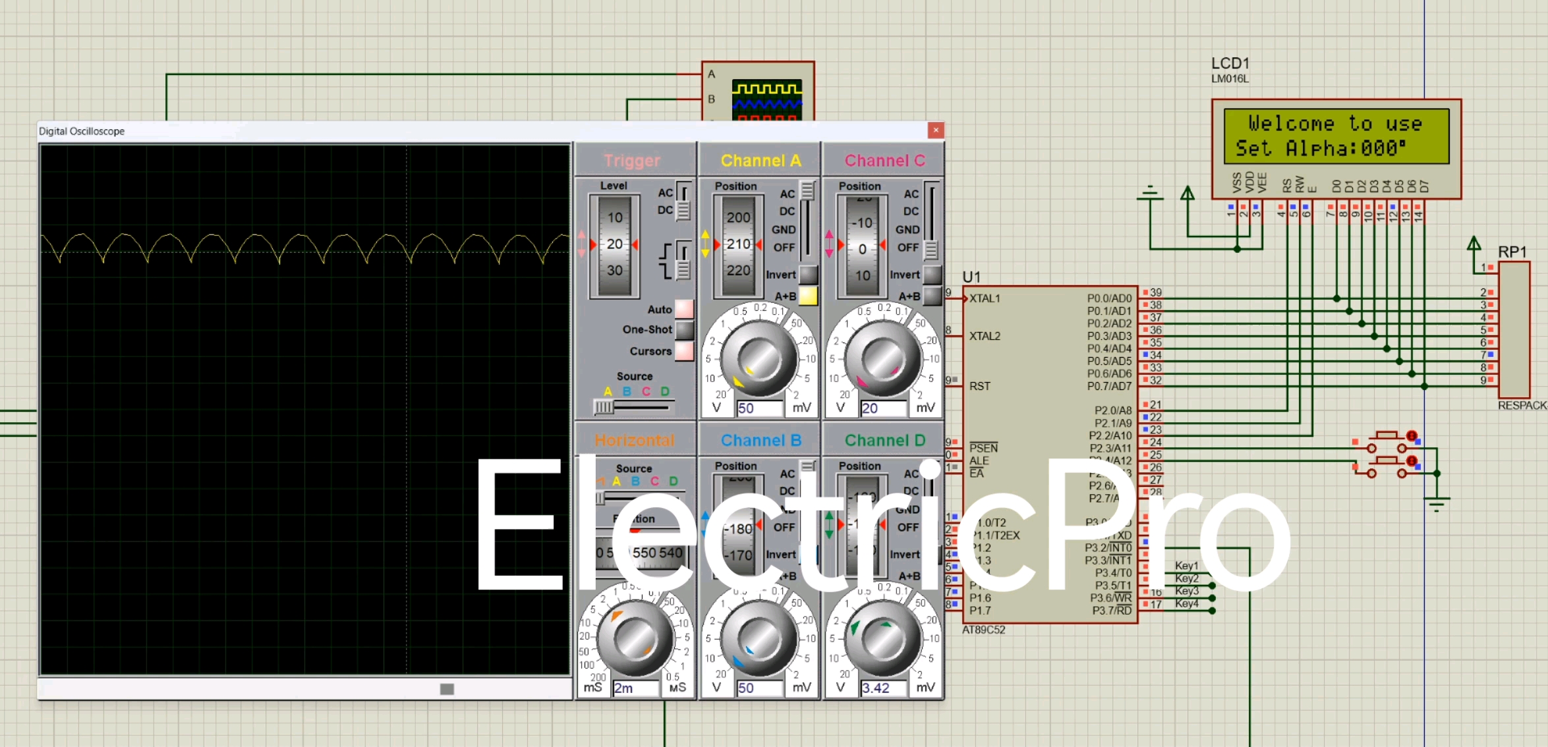Enable the Trigger One-Shot button
The width and height of the screenshot is (1548, 747).
coord(684,329)
